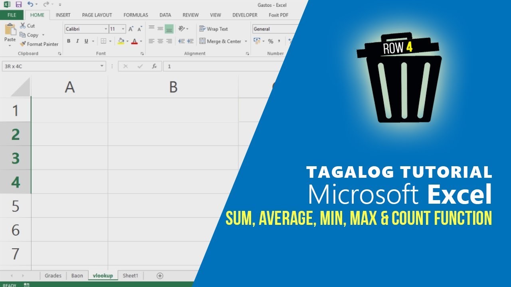The height and width of the screenshot is (287, 511).
Task: Open the font name Calibri dropdown
Action: [x=106, y=29]
